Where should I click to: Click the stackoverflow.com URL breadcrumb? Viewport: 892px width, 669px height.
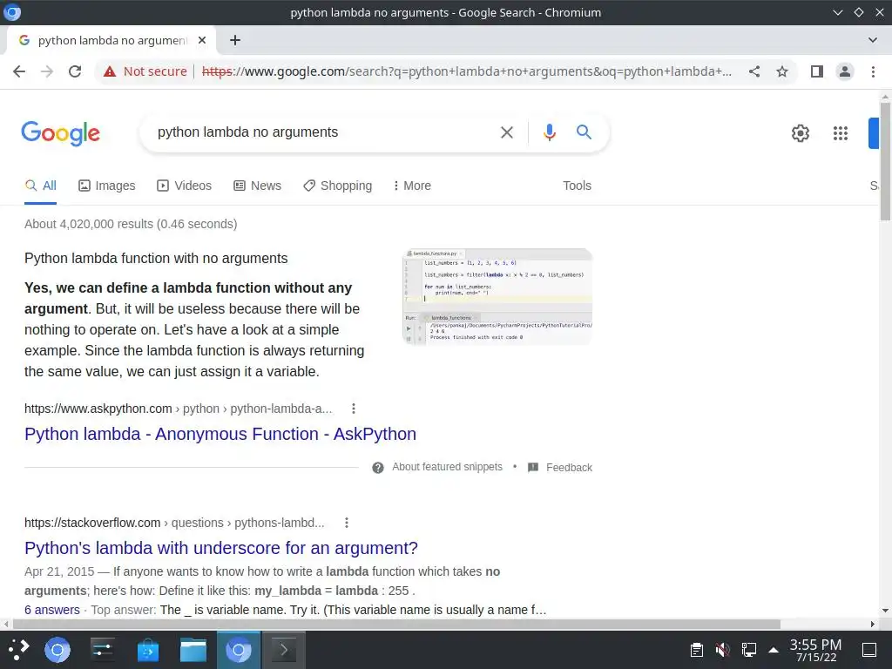pos(174,523)
